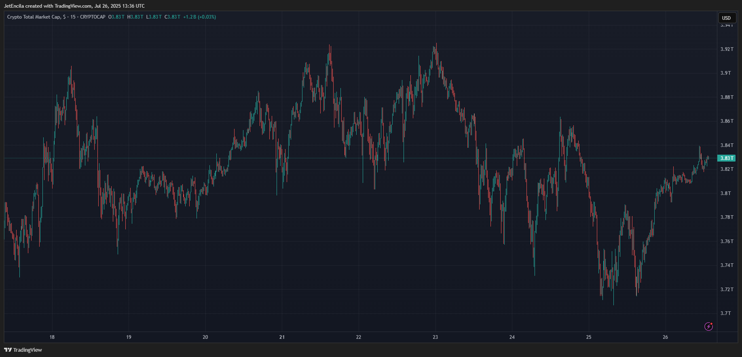Click the 3.86T price axis label
The image size is (742, 357).
(x=727, y=121)
